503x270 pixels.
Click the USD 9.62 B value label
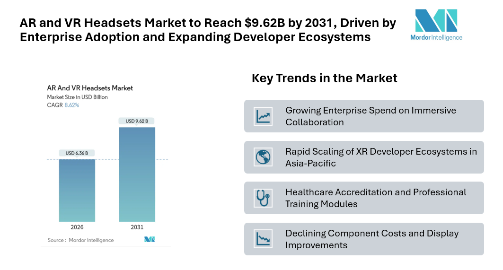coord(137,121)
